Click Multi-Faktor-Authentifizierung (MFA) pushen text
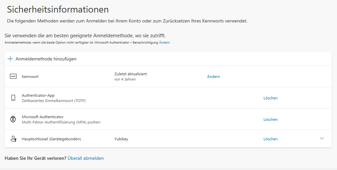The image size is (337, 170). coord(61,122)
